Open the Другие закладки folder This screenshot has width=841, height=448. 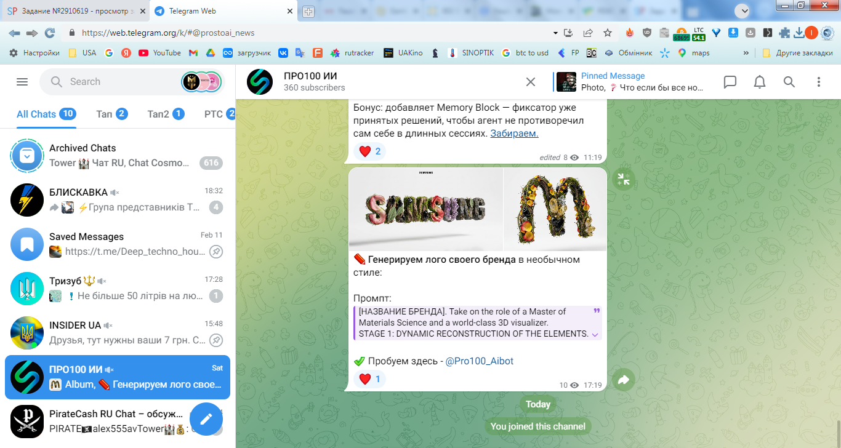pyautogui.click(x=797, y=53)
